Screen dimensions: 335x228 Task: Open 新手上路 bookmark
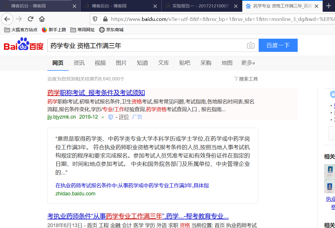pos(54,30)
